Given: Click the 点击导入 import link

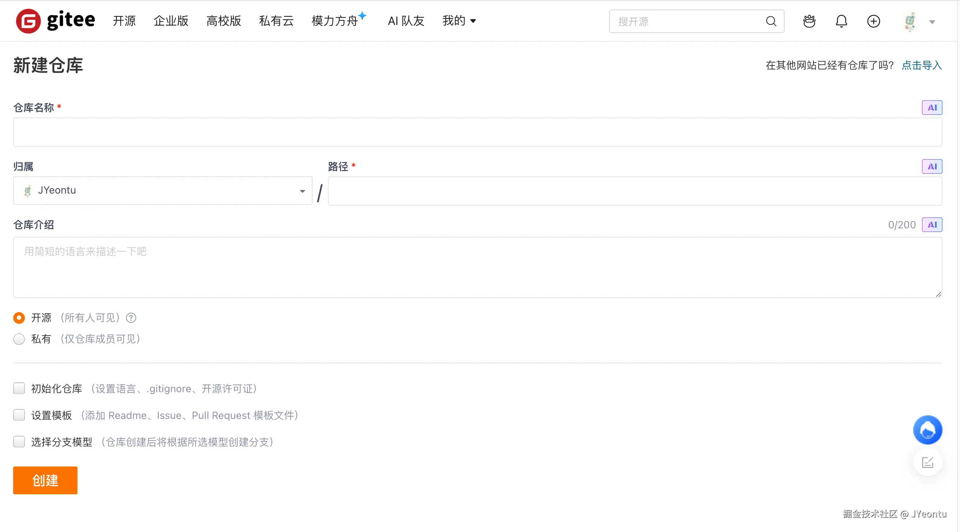Looking at the screenshot, I should (x=921, y=65).
